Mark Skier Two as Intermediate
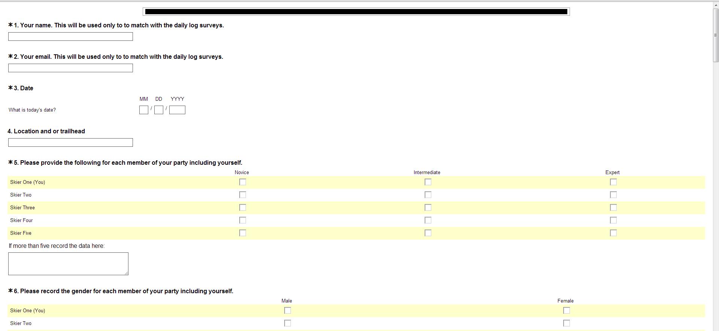The height and width of the screenshot is (331, 719). 428,195
